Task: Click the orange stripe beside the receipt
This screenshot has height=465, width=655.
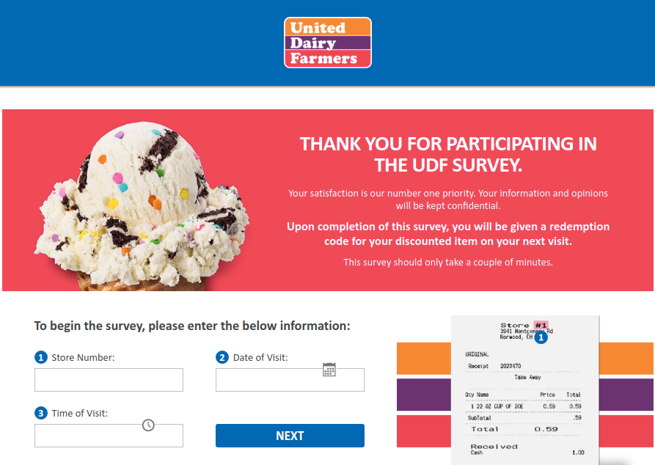Action: [x=423, y=359]
